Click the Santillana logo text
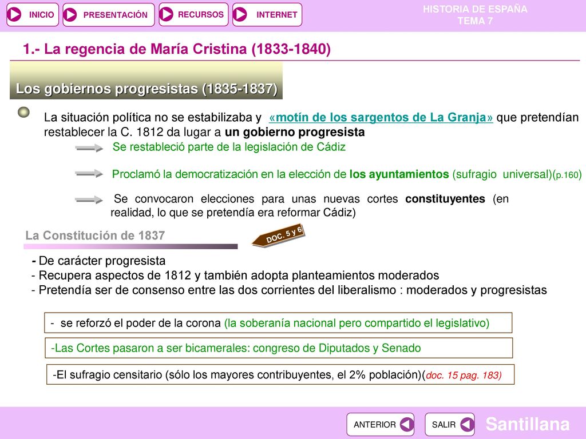The image size is (586, 439). pyautogui.click(x=527, y=424)
